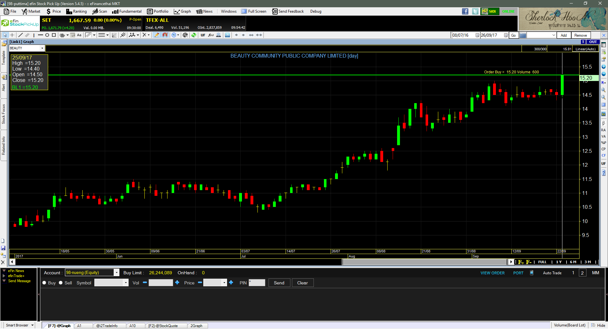Click the f(x) formula icon
This screenshot has width=608, height=329.
(211, 35)
